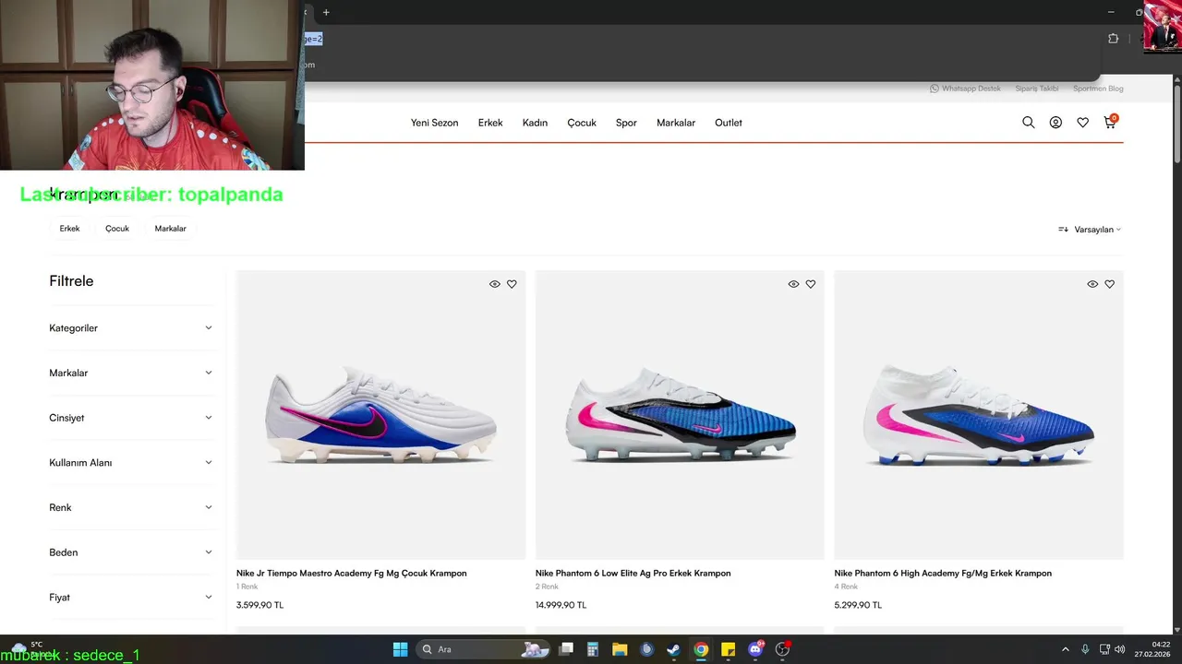
Task: Open the Sportmen Blog link
Action: pyautogui.click(x=1098, y=89)
